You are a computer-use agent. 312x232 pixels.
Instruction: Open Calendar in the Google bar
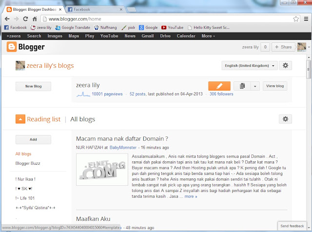tap(186, 36)
